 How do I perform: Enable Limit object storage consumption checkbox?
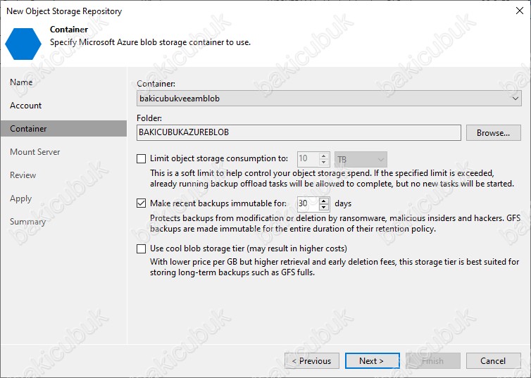pyautogui.click(x=142, y=158)
